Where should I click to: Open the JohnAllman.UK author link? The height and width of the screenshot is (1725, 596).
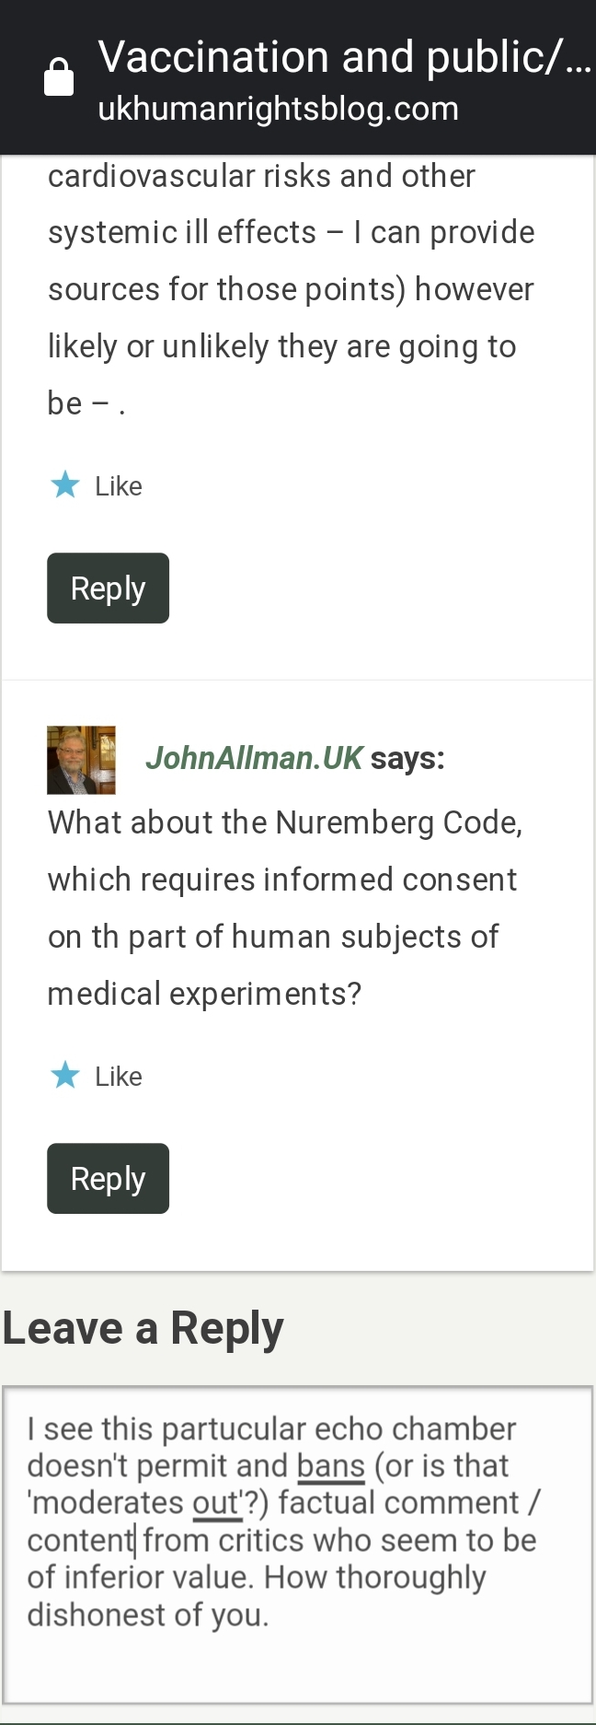click(x=254, y=758)
